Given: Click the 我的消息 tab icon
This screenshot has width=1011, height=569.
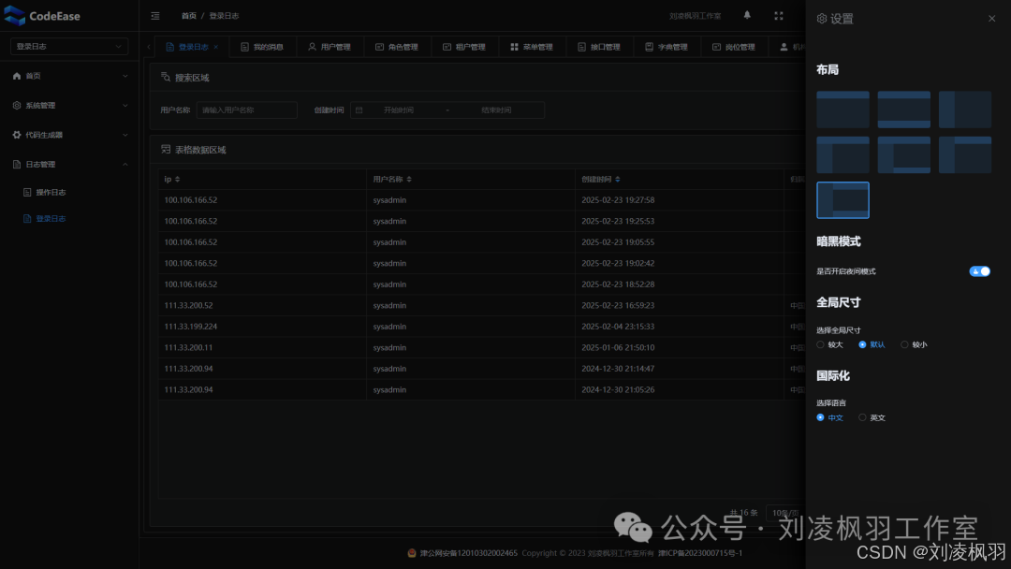Looking at the screenshot, I should tap(244, 47).
